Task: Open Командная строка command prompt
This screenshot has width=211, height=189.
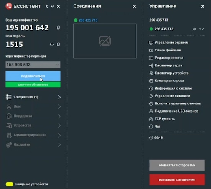Action: point(166,81)
